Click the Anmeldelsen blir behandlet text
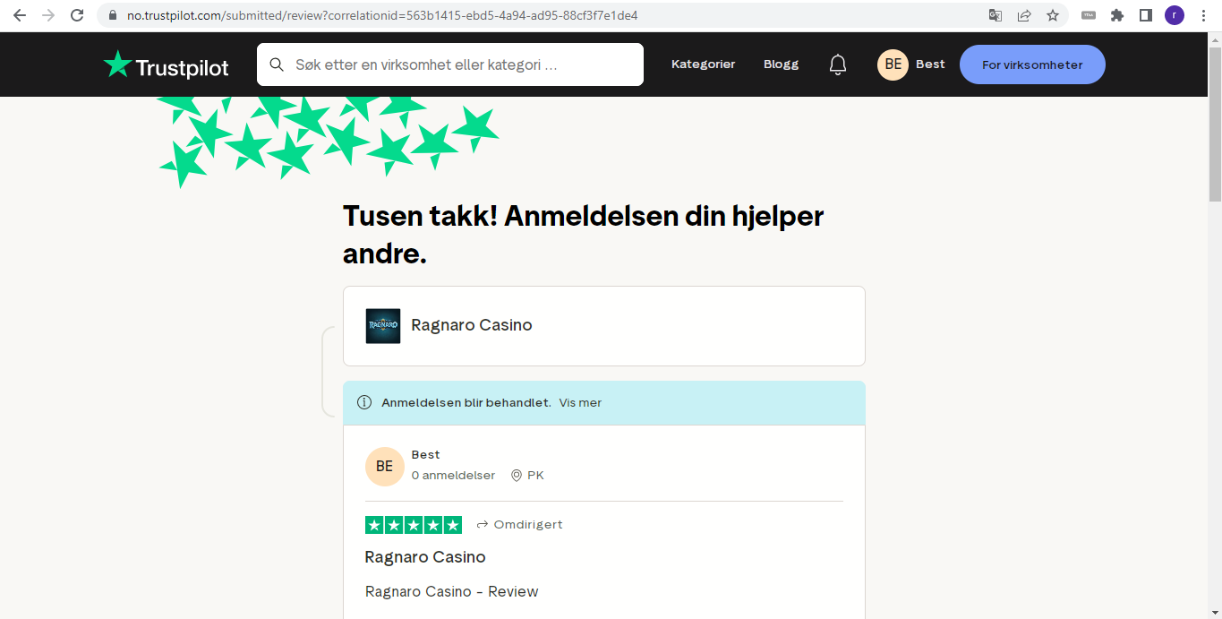Image resolution: width=1222 pixels, height=619 pixels. pyautogui.click(x=466, y=403)
